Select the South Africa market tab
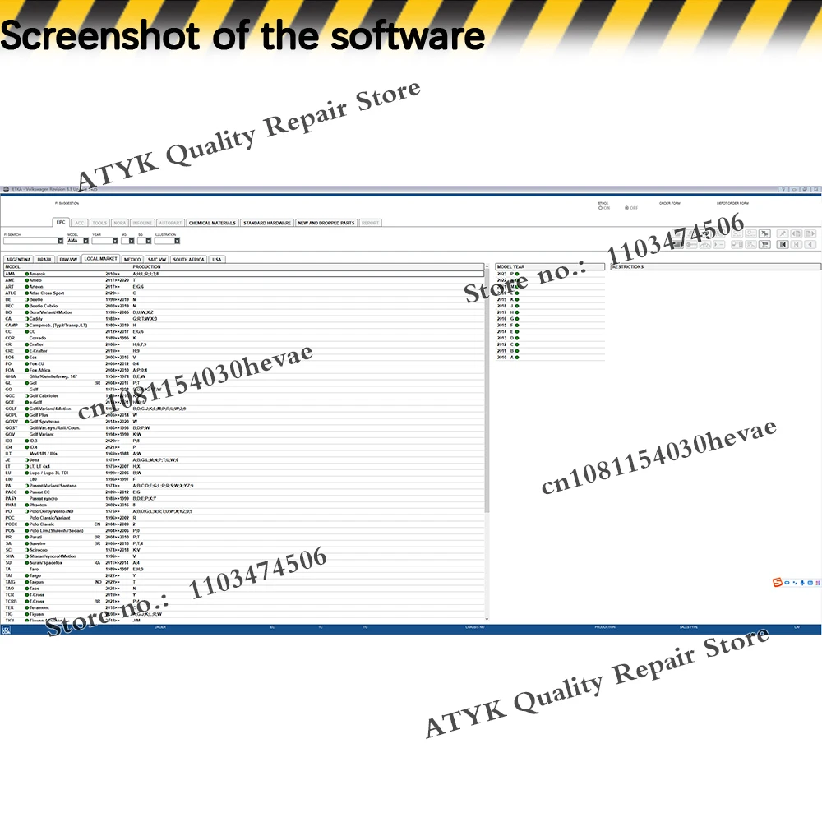The width and height of the screenshot is (822, 822). pos(189,260)
